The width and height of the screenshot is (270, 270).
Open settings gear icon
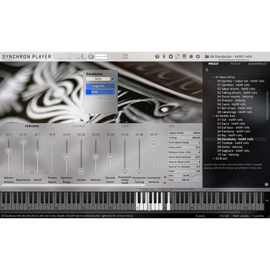click(x=198, y=56)
